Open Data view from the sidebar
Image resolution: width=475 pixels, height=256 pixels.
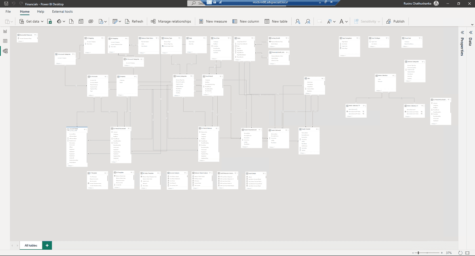5,40
